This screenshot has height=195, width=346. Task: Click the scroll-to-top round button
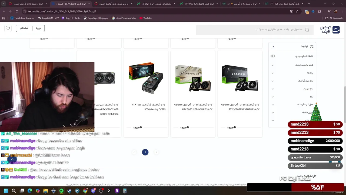click(12, 159)
